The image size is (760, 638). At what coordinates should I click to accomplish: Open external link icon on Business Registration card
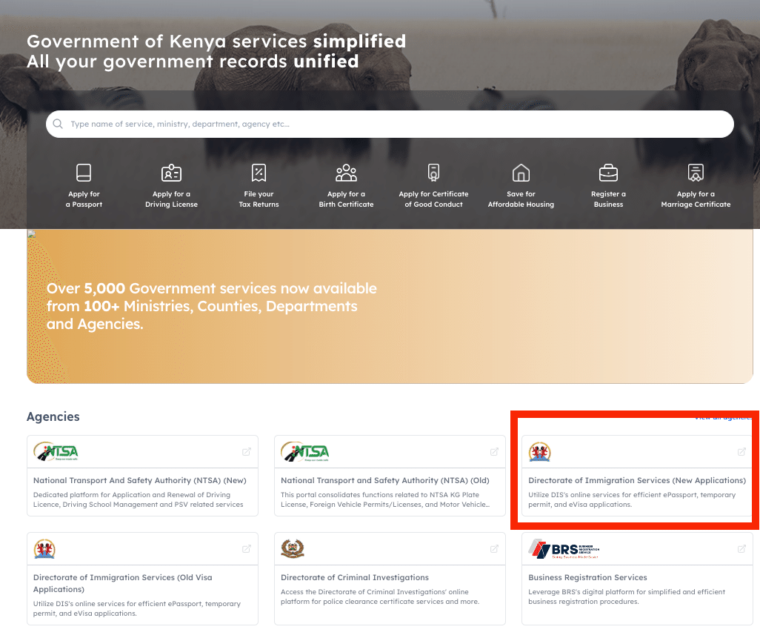[741, 549]
